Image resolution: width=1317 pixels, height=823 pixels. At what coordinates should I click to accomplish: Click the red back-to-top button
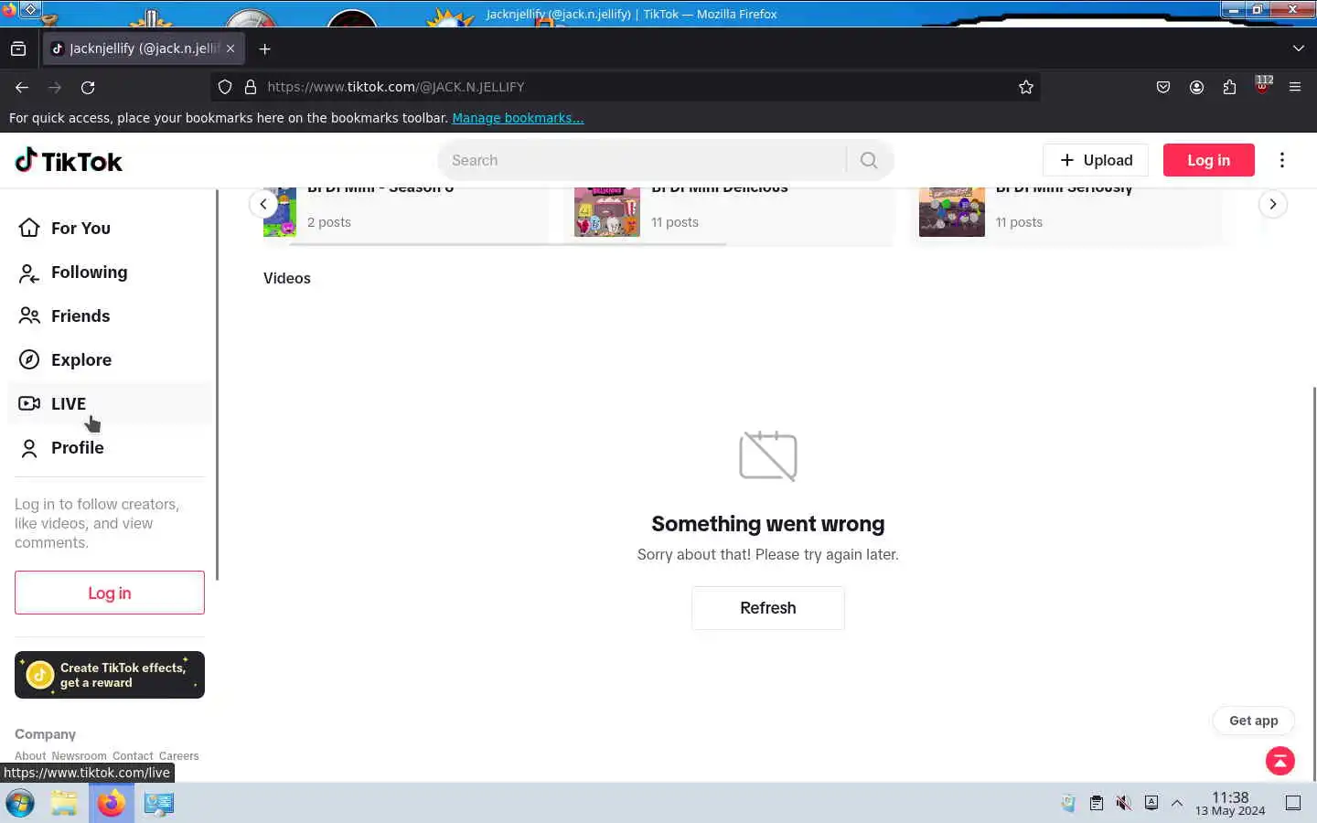click(x=1280, y=760)
